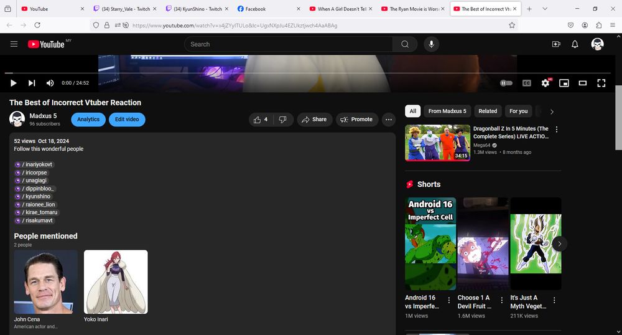The image size is (622, 335).
Task: Open the It's Just A Myth Vegeta short
Action: [536, 243]
